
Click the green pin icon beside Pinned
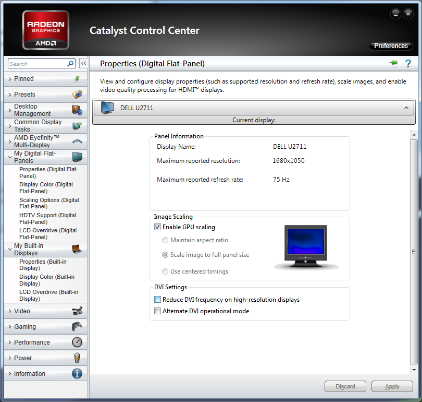[77, 79]
